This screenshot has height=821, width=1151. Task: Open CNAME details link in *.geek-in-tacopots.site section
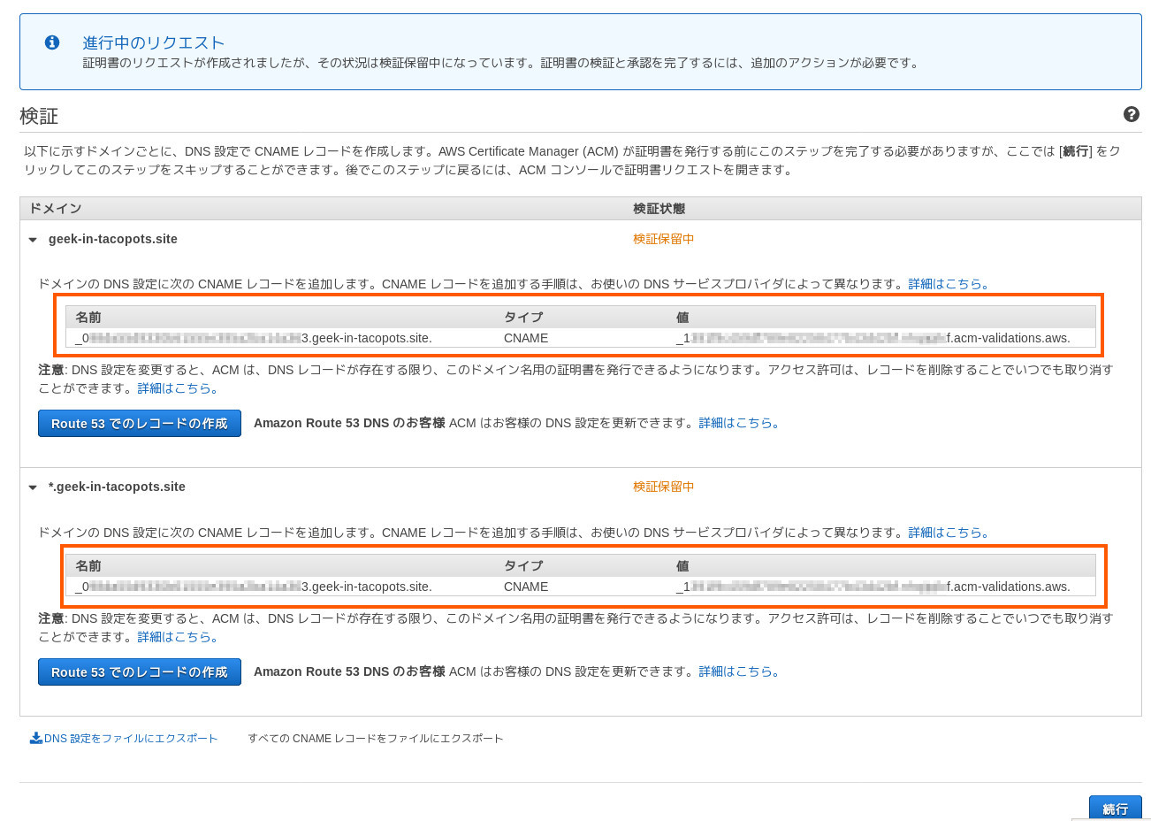949,533
